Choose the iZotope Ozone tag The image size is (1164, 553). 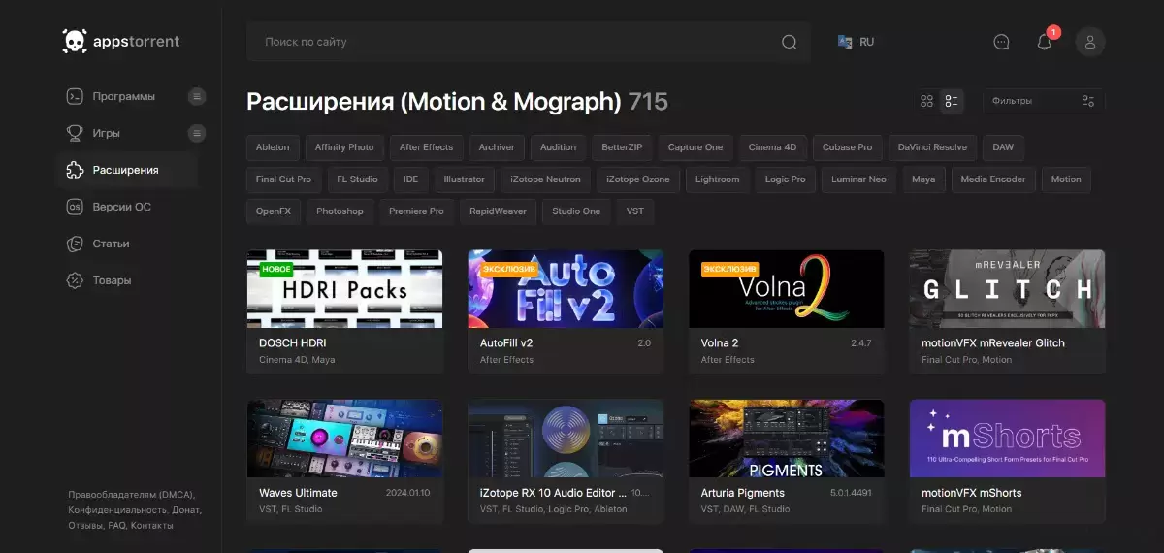638,179
